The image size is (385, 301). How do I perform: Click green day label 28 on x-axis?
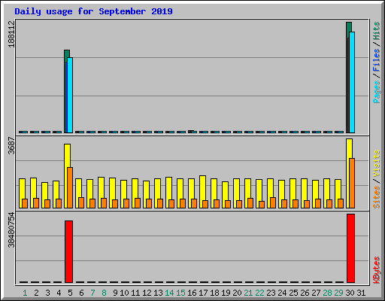pyautogui.click(x=327, y=293)
